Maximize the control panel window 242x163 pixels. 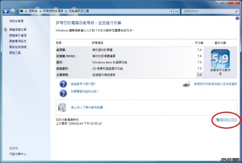[x=225, y=3]
